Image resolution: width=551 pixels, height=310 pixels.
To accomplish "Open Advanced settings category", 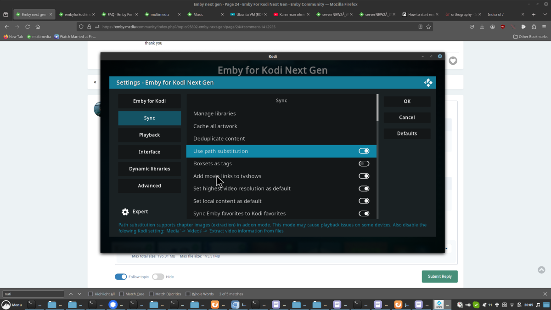I will pos(150,186).
